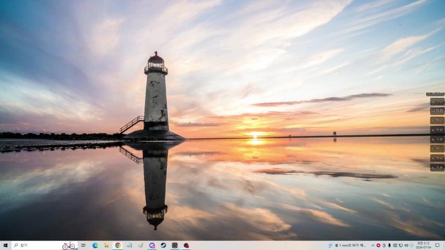Image resolution: width=445 pixels, height=250 pixels.
Task: Click the microphone icon in system tray
Action: coord(389,245)
